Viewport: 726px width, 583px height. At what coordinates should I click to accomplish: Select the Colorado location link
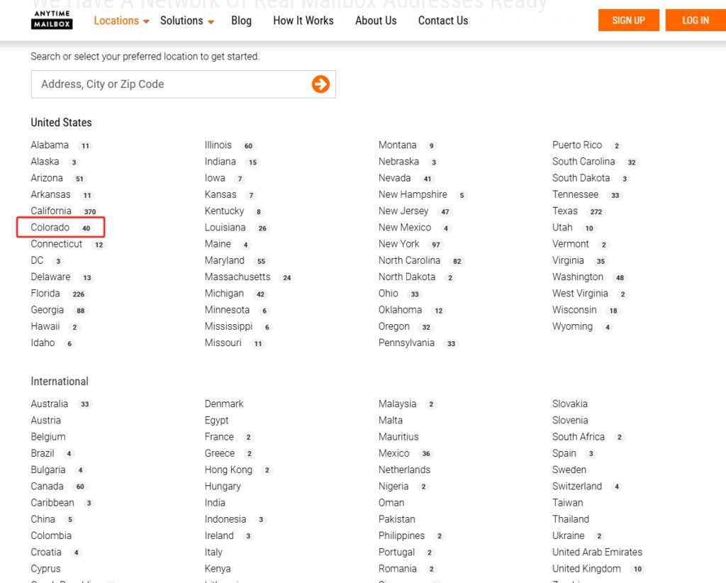(50, 228)
